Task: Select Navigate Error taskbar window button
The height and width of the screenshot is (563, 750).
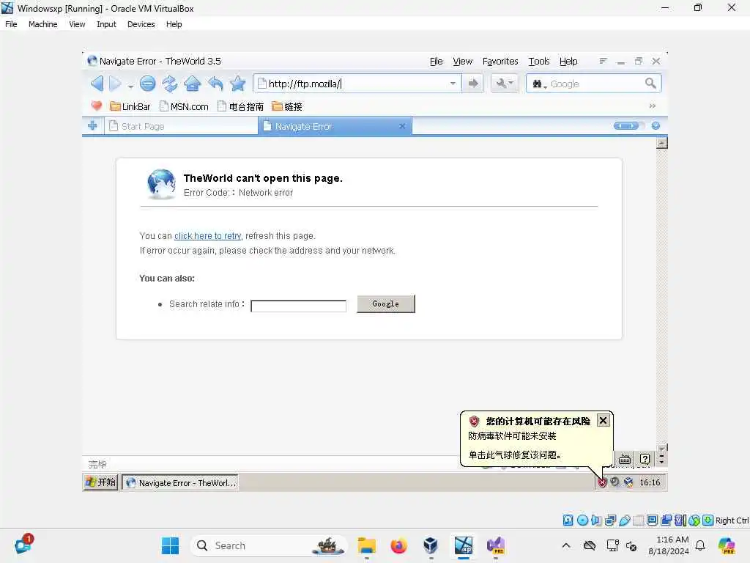Action: tap(180, 482)
